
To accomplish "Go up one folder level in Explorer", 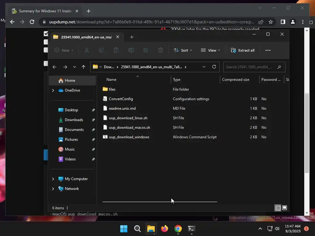I will point(84,67).
